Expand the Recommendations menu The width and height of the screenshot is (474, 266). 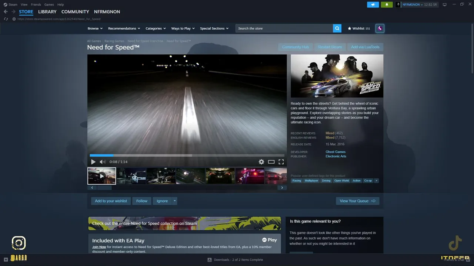pyautogui.click(x=124, y=28)
